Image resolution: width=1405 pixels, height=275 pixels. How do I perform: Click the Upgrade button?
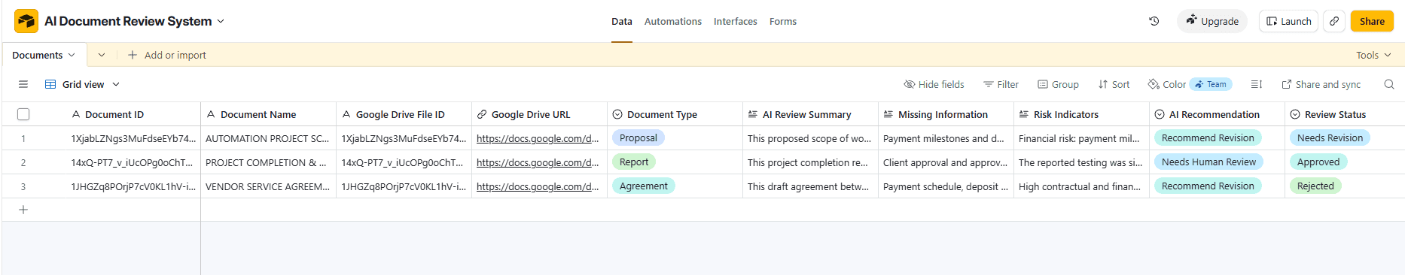click(1212, 21)
